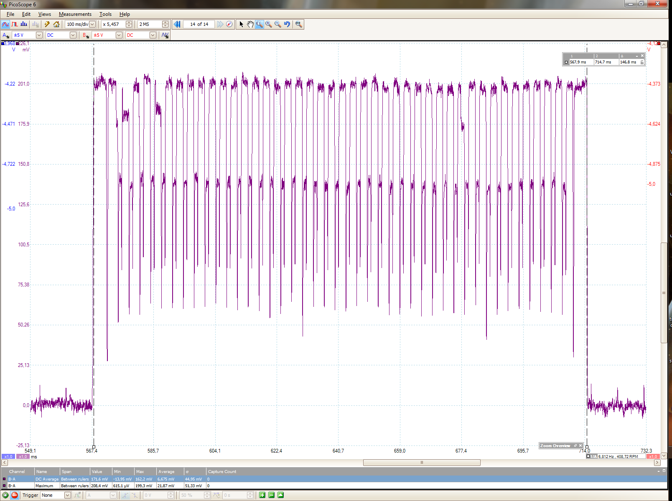This screenshot has width=672, height=501.
Task: Click the Capture Count column header
Action: point(222,472)
